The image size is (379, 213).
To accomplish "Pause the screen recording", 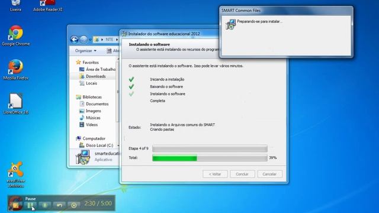I will tap(30, 205).
